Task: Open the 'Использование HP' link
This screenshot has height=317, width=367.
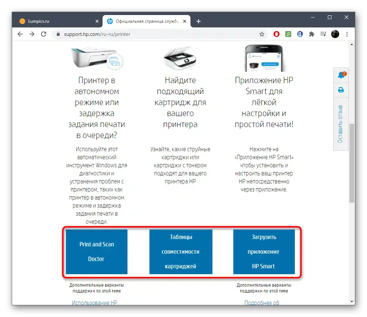Action: click(x=94, y=302)
